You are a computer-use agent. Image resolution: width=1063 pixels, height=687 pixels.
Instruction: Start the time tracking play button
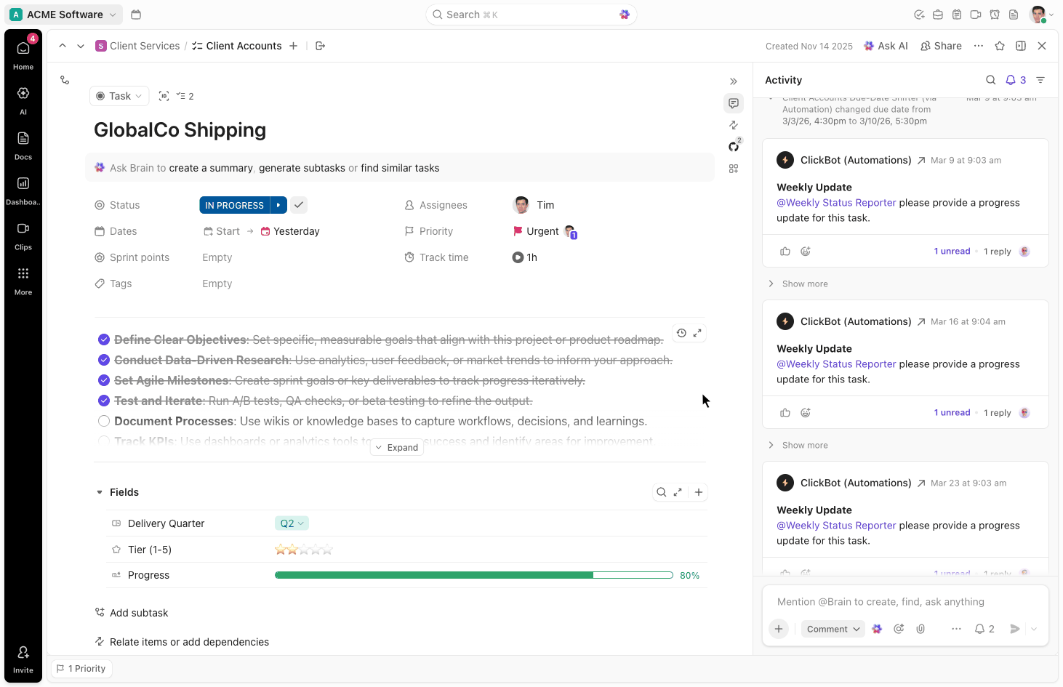[x=518, y=257]
